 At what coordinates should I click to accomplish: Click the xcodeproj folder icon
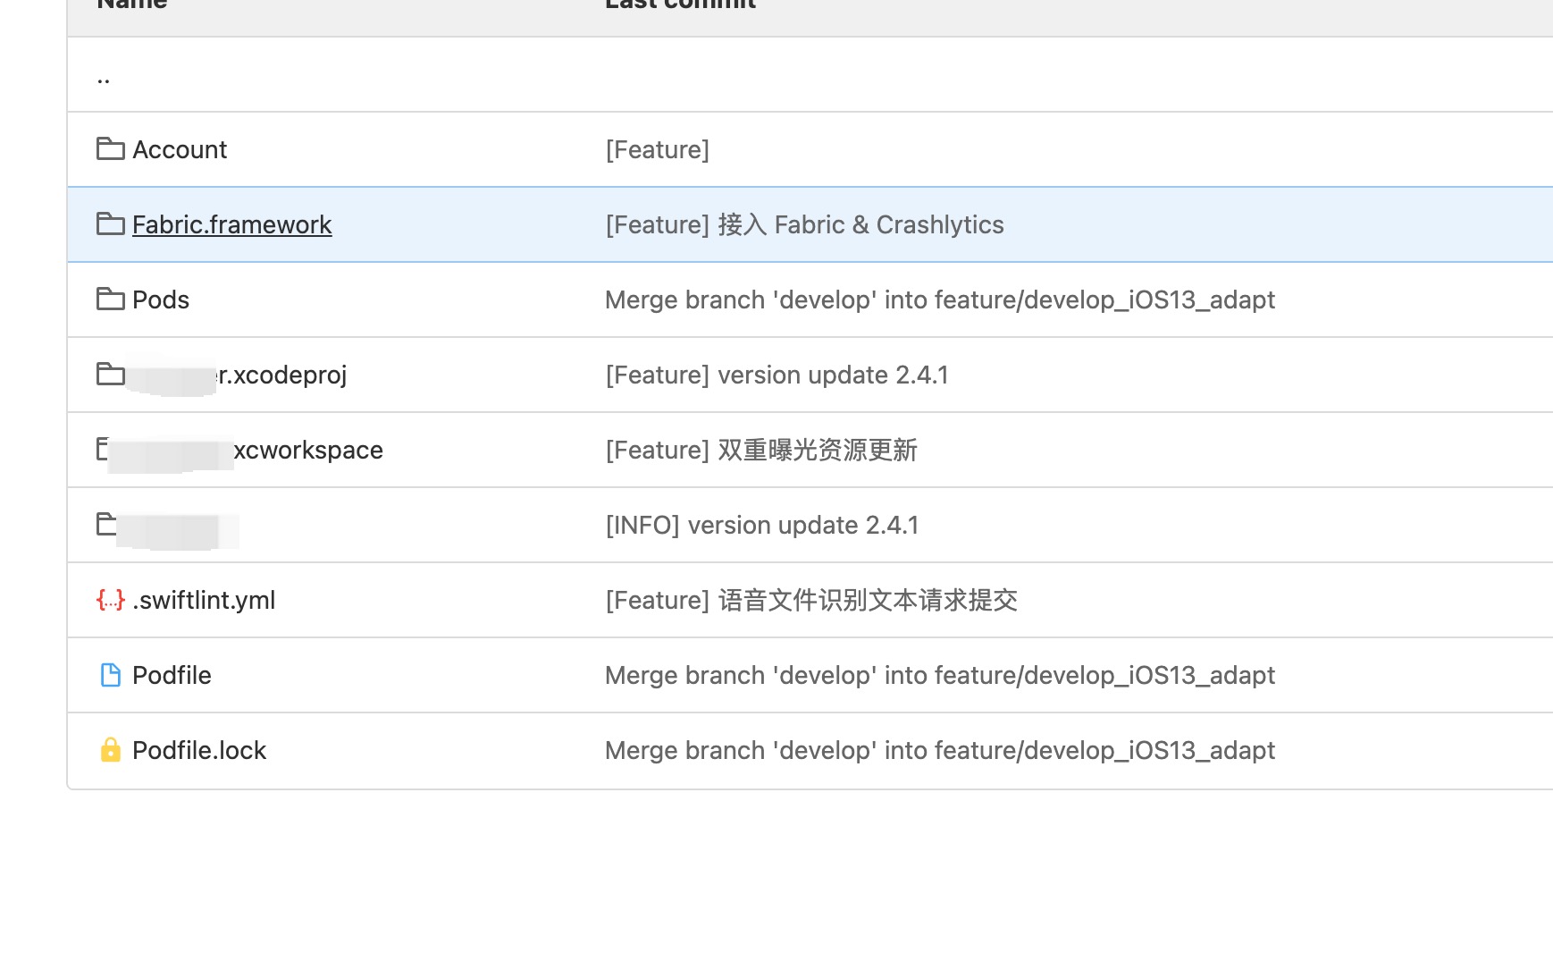[x=110, y=374]
